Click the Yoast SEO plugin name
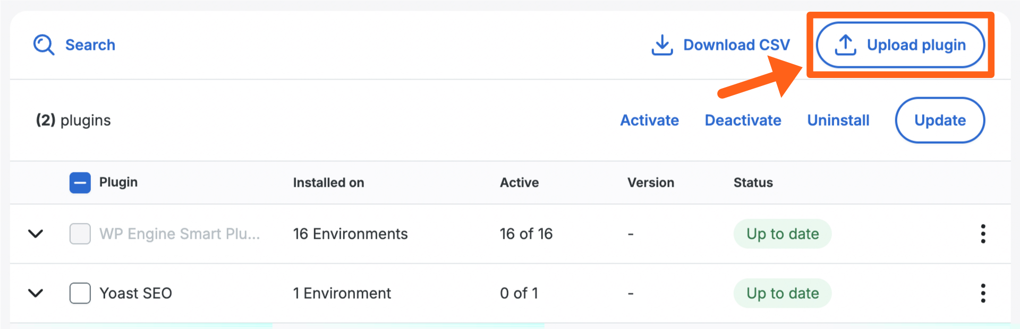The image size is (1020, 329). click(x=136, y=293)
